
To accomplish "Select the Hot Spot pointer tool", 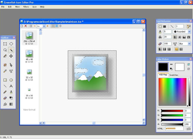I will click(x=11, y=65).
